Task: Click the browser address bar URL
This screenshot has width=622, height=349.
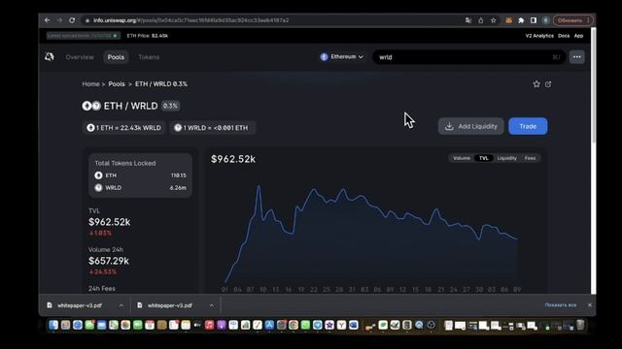Action: point(190,20)
